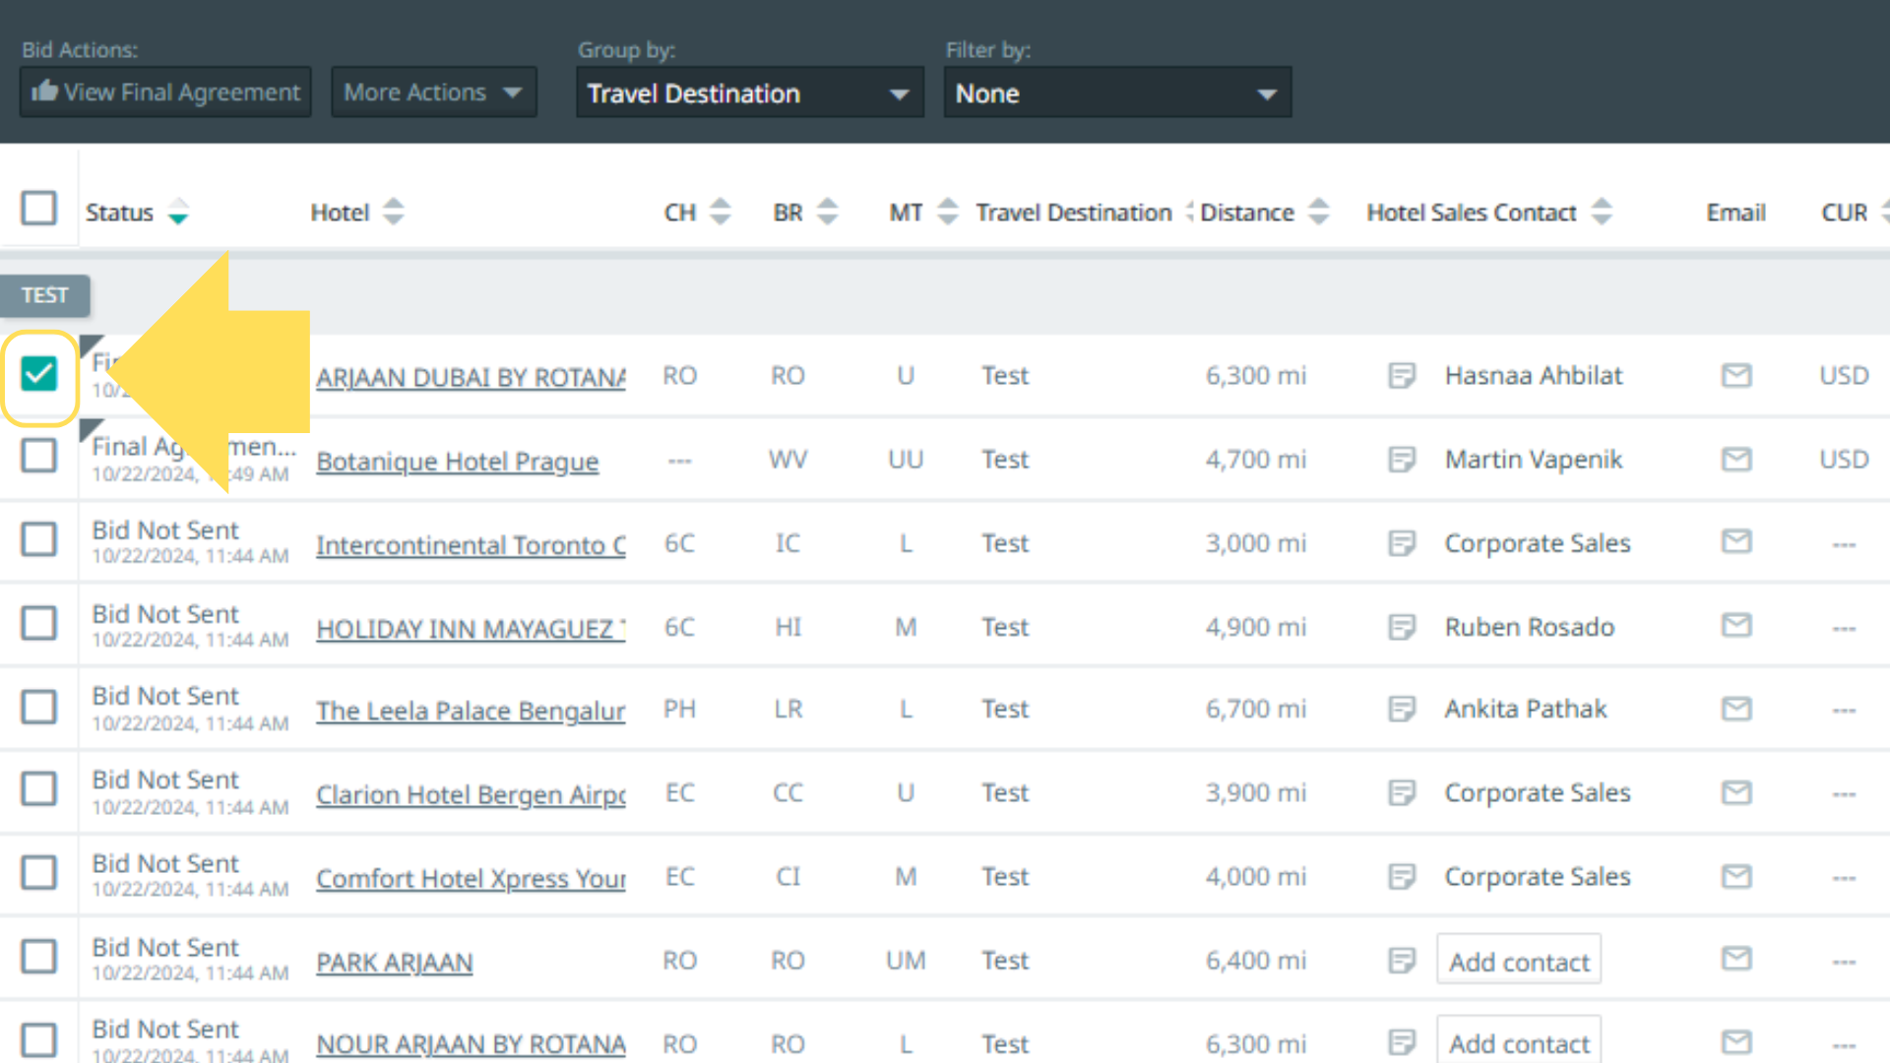Screen dimensions: 1890x1063
Task: Sort by Hotel Sales Contact arrows
Action: [x=1602, y=212]
